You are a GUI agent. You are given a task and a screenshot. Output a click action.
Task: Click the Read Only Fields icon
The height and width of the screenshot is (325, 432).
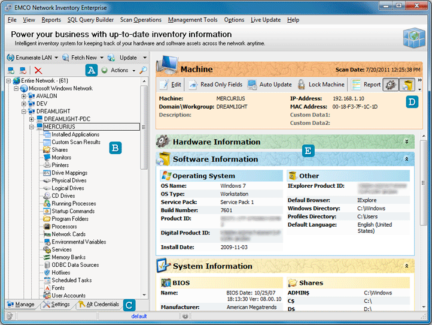point(193,85)
